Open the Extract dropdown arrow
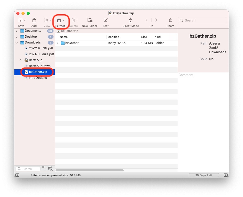The width and height of the screenshot is (243, 197). (64, 20)
